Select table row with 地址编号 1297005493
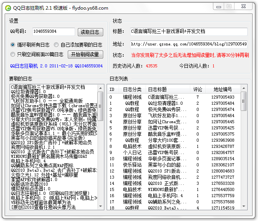 tap(174, 97)
